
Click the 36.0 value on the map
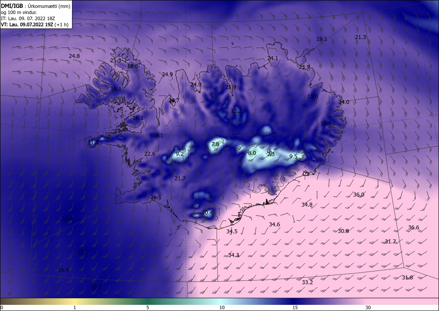[x=359, y=195]
